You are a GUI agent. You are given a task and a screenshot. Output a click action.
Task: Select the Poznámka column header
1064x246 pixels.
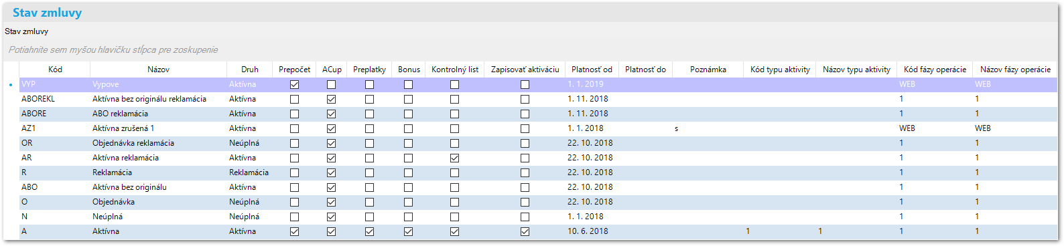708,70
